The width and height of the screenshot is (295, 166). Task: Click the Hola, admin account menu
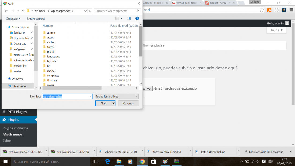[x=278, y=23]
